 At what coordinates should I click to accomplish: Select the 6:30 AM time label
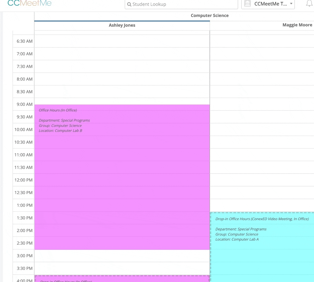click(x=25, y=41)
